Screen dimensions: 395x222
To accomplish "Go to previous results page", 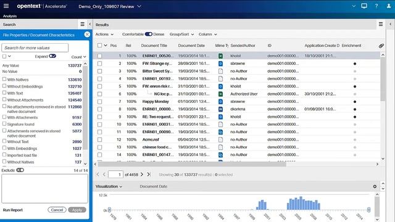I will (x=104, y=174).
